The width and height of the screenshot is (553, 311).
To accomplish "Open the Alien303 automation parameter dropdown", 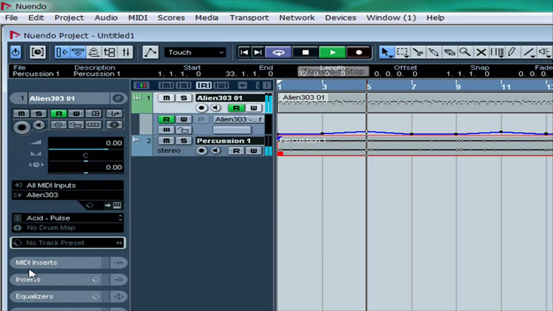I will 238,119.
